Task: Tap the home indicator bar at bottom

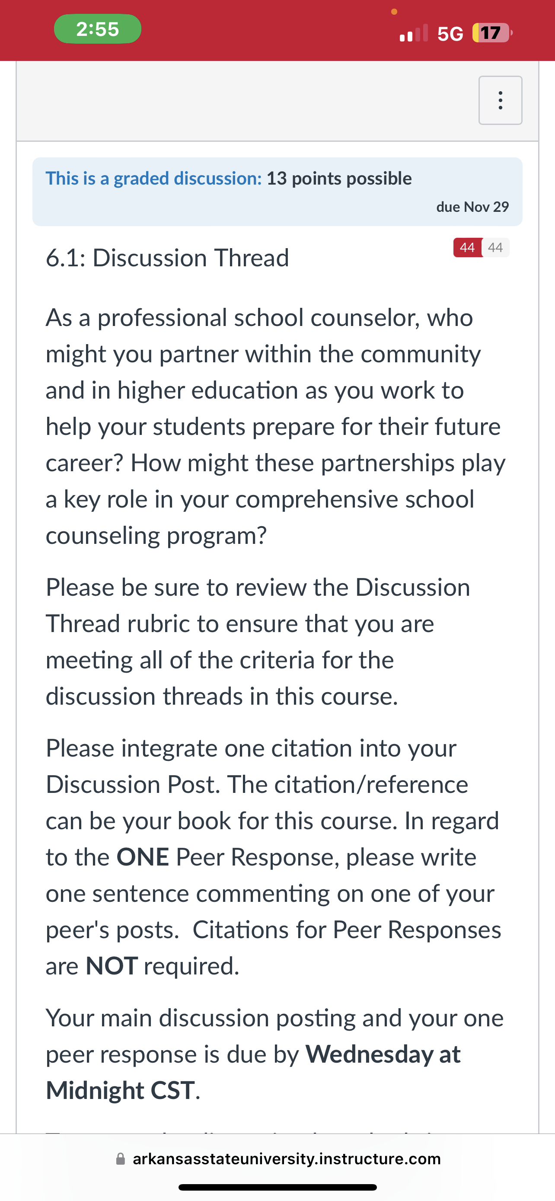Action: pyautogui.click(x=277, y=1187)
